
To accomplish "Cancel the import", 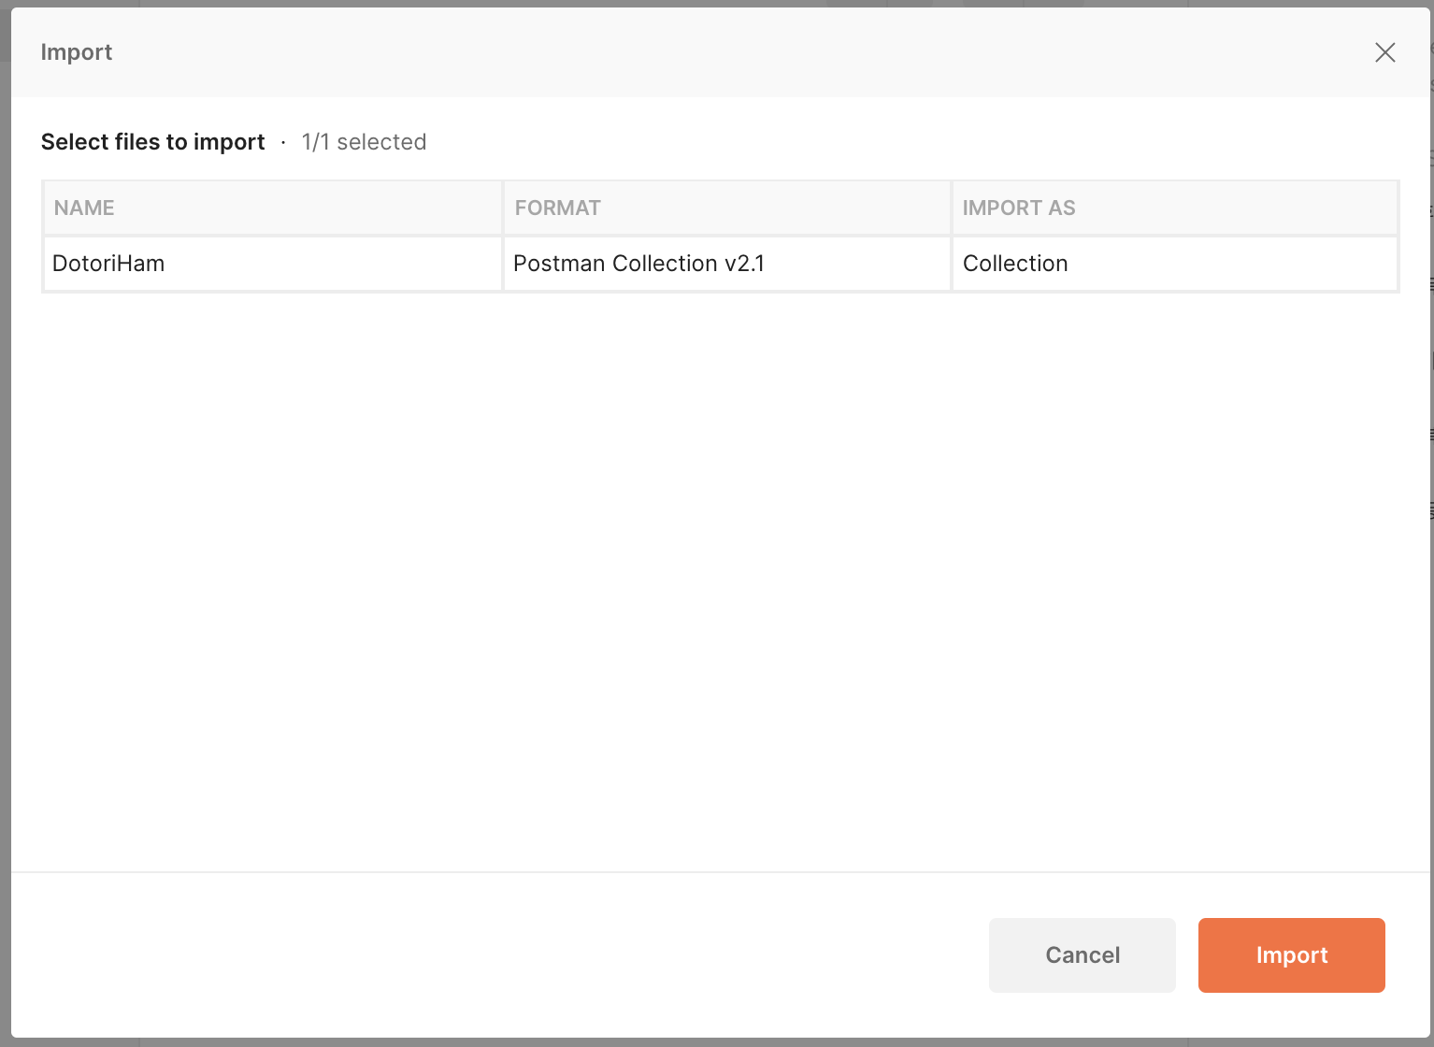I will pos(1082,954).
